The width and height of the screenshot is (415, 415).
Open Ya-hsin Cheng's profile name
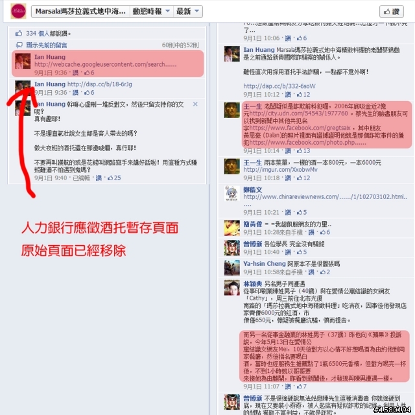(265, 264)
